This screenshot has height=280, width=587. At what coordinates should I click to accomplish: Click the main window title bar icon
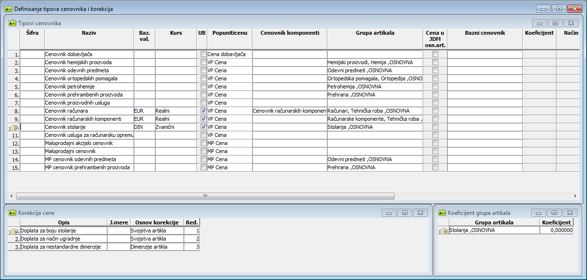point(8,9)
